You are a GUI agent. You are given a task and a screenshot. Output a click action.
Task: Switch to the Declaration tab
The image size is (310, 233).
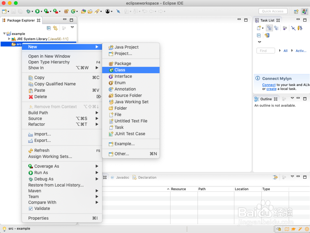(x=144, y=178)
